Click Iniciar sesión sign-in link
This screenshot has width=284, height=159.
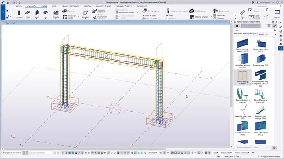pos(264,3)
